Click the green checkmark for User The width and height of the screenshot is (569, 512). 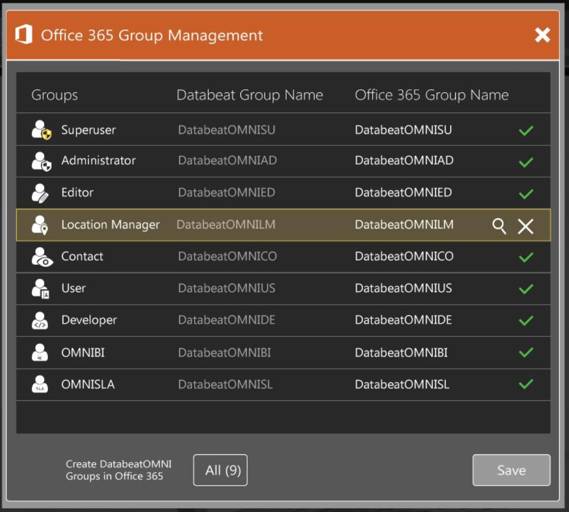point(526,289)
